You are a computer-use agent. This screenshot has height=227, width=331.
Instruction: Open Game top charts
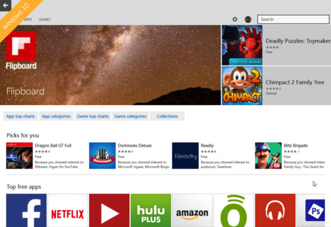click(93, 116)
